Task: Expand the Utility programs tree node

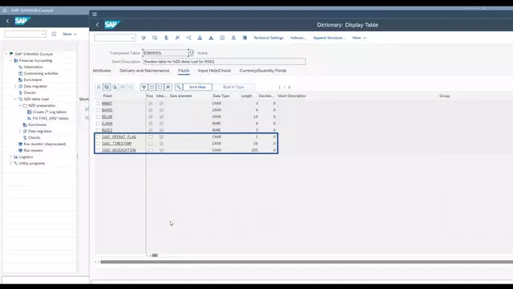Action: click(x=10, y=163)
